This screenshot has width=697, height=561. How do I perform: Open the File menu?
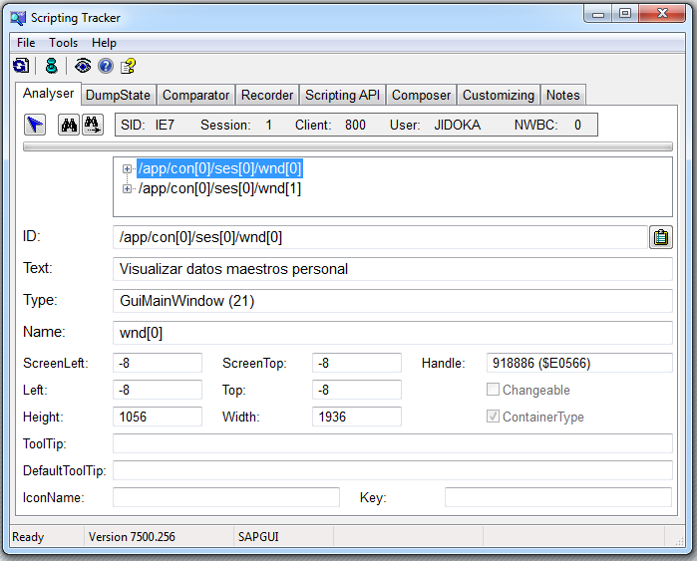26,43
